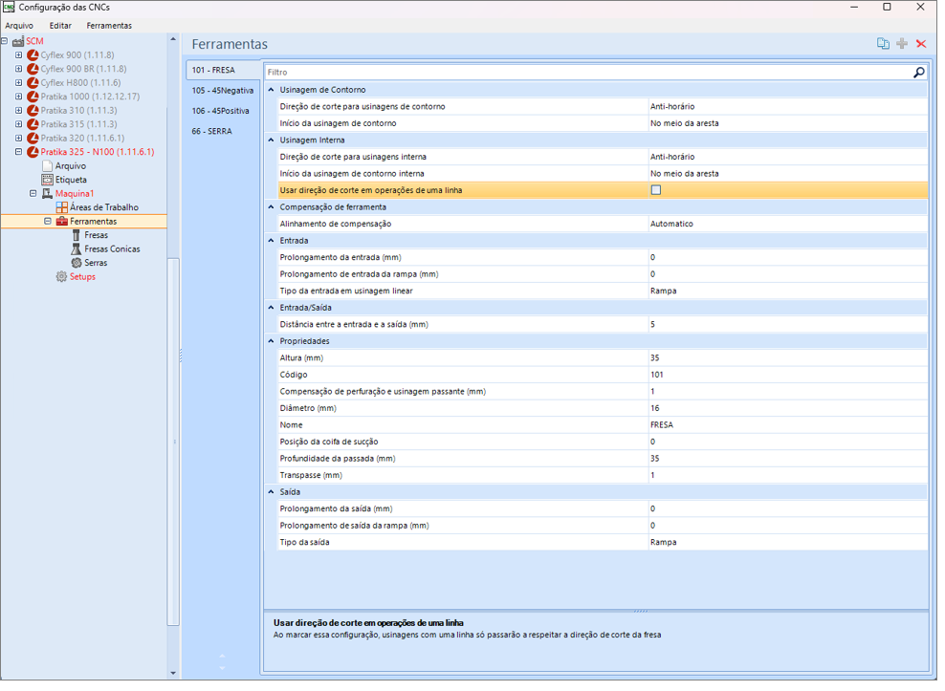
Task: Collapse the Entrada section
Action: click(x=273, y=242)
